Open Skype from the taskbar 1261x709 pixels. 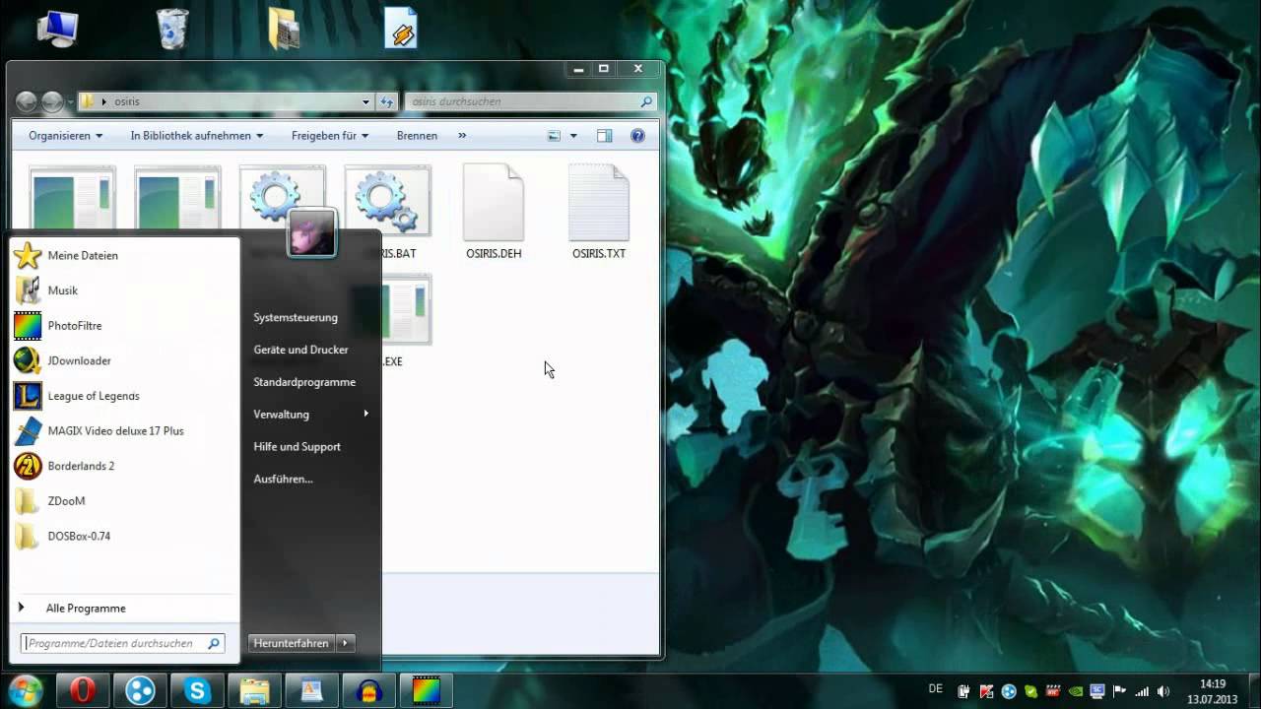[197, 691]
